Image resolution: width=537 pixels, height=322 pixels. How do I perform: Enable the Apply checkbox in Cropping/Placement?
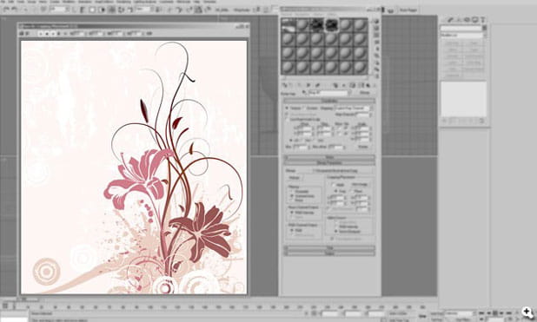point(333,185)
